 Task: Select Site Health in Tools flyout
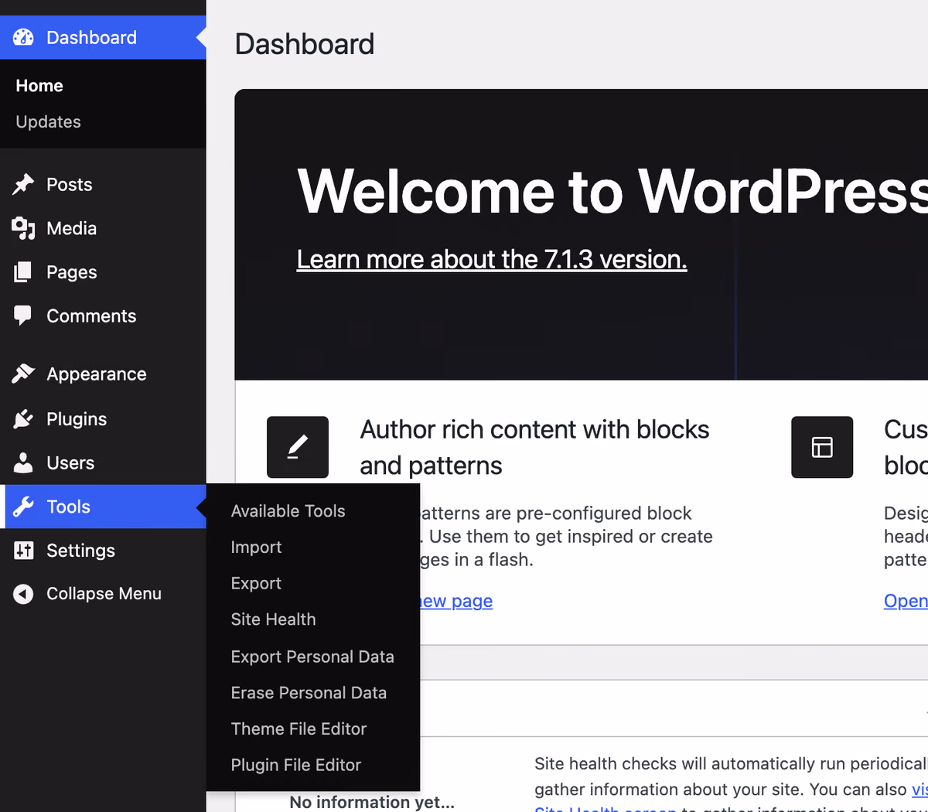click(x=273, y=619)
